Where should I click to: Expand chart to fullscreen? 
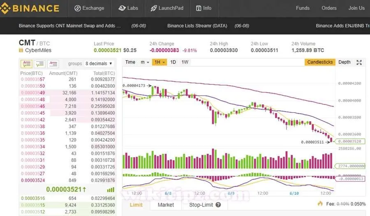359,62
